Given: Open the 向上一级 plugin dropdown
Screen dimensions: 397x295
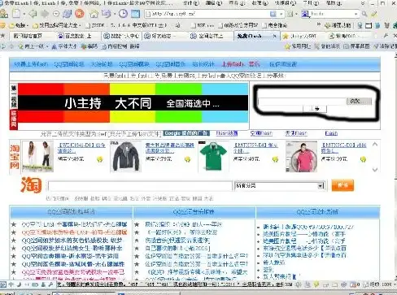Looking at the screenshot, I should click(x=46, y=46).
